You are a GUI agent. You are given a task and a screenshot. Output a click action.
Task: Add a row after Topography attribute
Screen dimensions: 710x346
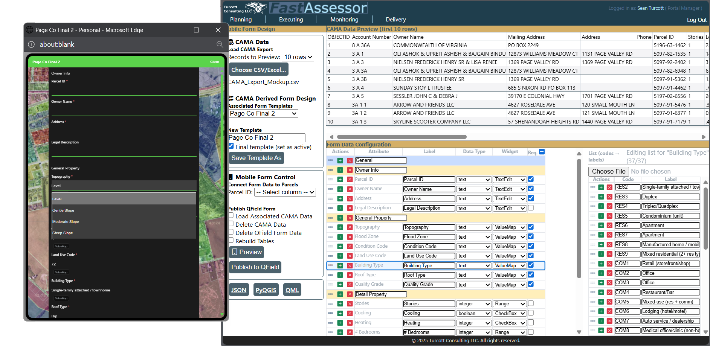(x=340, y=227)
